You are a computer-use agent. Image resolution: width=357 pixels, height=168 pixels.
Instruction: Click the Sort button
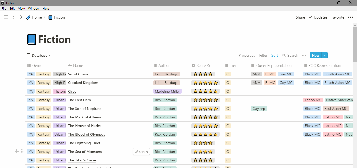[275, 55]
